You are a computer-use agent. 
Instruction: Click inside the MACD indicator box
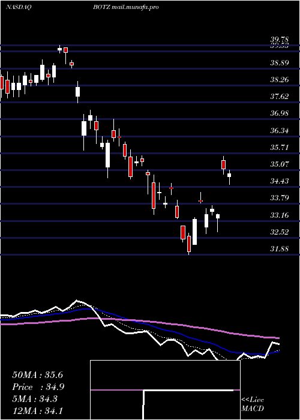pyautogui.click(x=165, y=390)
